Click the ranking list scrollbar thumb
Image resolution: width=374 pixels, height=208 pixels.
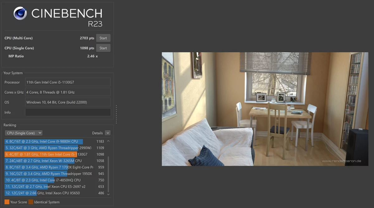[108, 174]
